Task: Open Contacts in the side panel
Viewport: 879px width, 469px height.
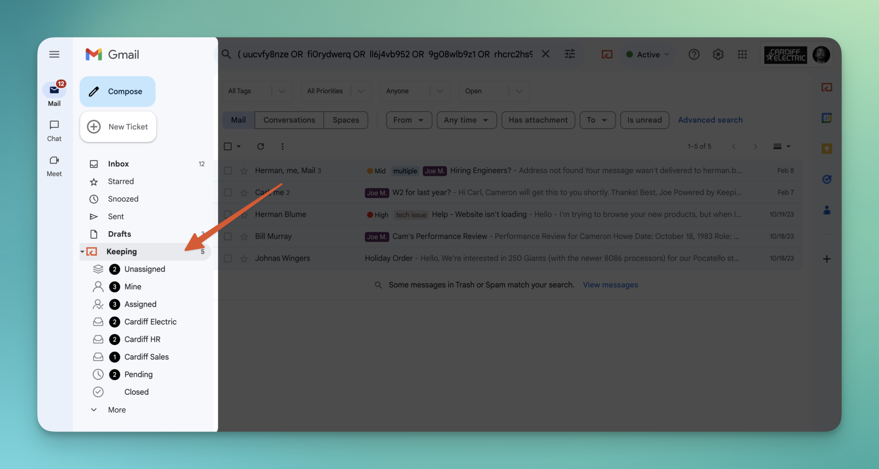Action: point(827,210)
